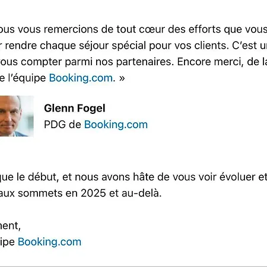Image resolution: width=267 pixels, height=267 pixels.
Task: Open the Booking.com link ending the quote
Action: coord(81,78)
